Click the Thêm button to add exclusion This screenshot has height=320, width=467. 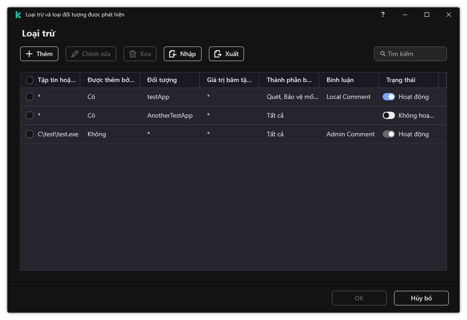click(39, 54)
